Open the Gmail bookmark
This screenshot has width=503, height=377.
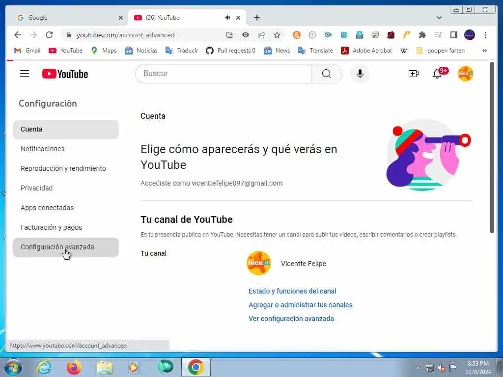pyautogui.click(x=28, y=51)
